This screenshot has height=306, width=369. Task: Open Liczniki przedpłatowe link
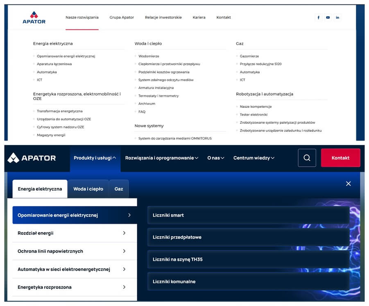click(x=248, y=237)
